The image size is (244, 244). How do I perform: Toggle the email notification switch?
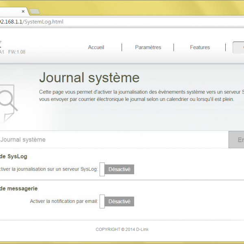coord(117,201)
